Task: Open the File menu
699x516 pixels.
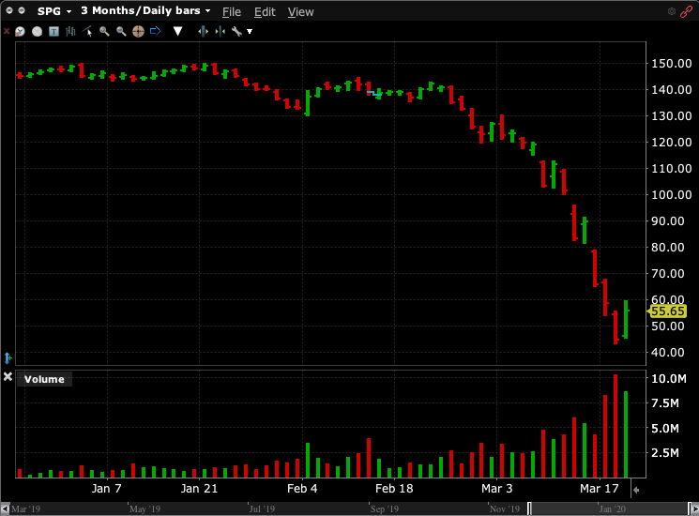Action: tap(232, 11)
